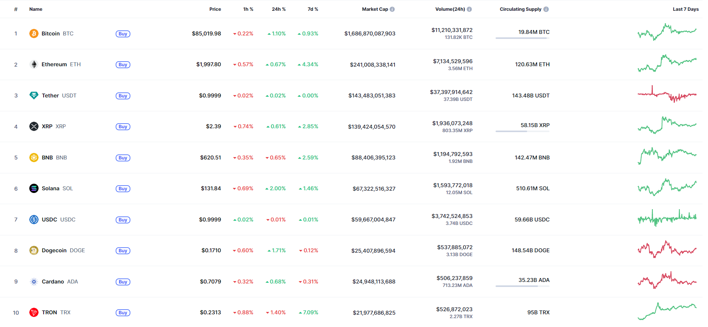Click the Buy button for Ethereum
Viewport: 708px width, 327px height.
click(x=123, y=65)
